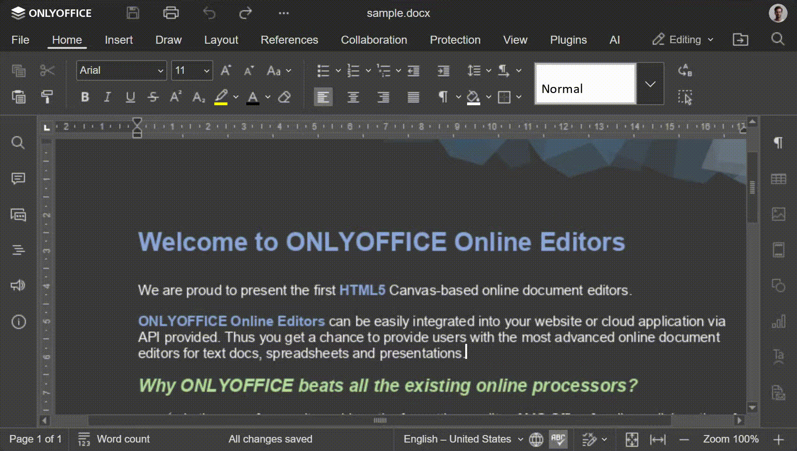Image resolution: width=797 pixels, height=451 pixels.
Task: Open the feedback and support megaphone icon
Action: [18, 286]
